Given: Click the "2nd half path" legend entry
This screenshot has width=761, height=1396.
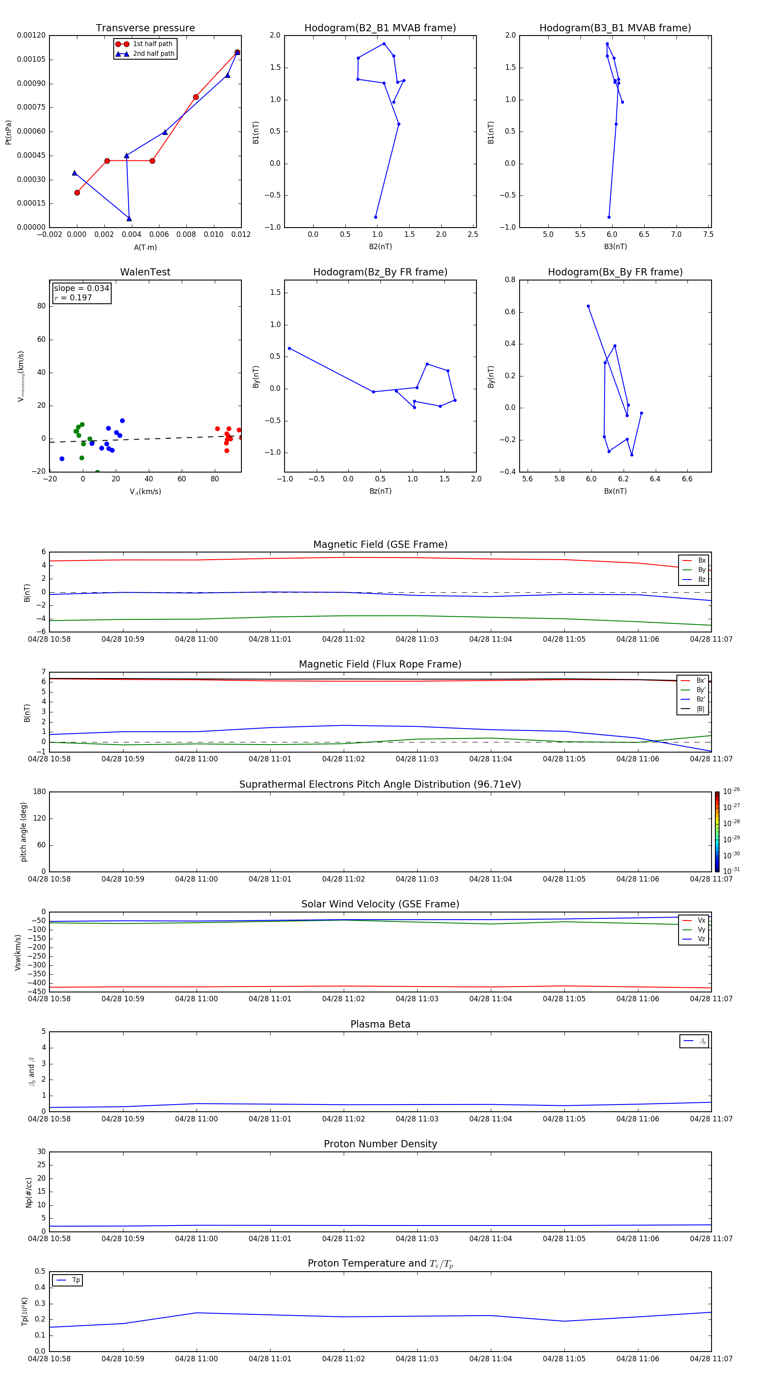Looking at the screenshot, I should (145, 54).
